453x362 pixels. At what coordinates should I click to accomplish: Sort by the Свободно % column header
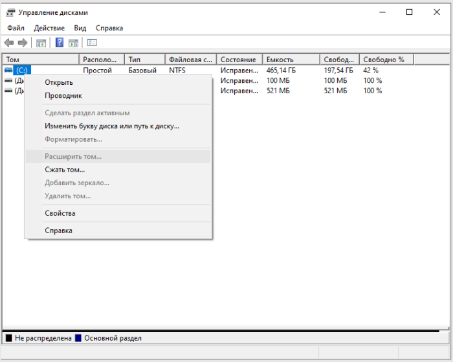[x=385, y=60]
